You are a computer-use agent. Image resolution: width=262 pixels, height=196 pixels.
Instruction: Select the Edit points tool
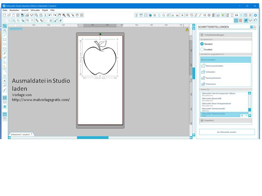click(5, 30)
